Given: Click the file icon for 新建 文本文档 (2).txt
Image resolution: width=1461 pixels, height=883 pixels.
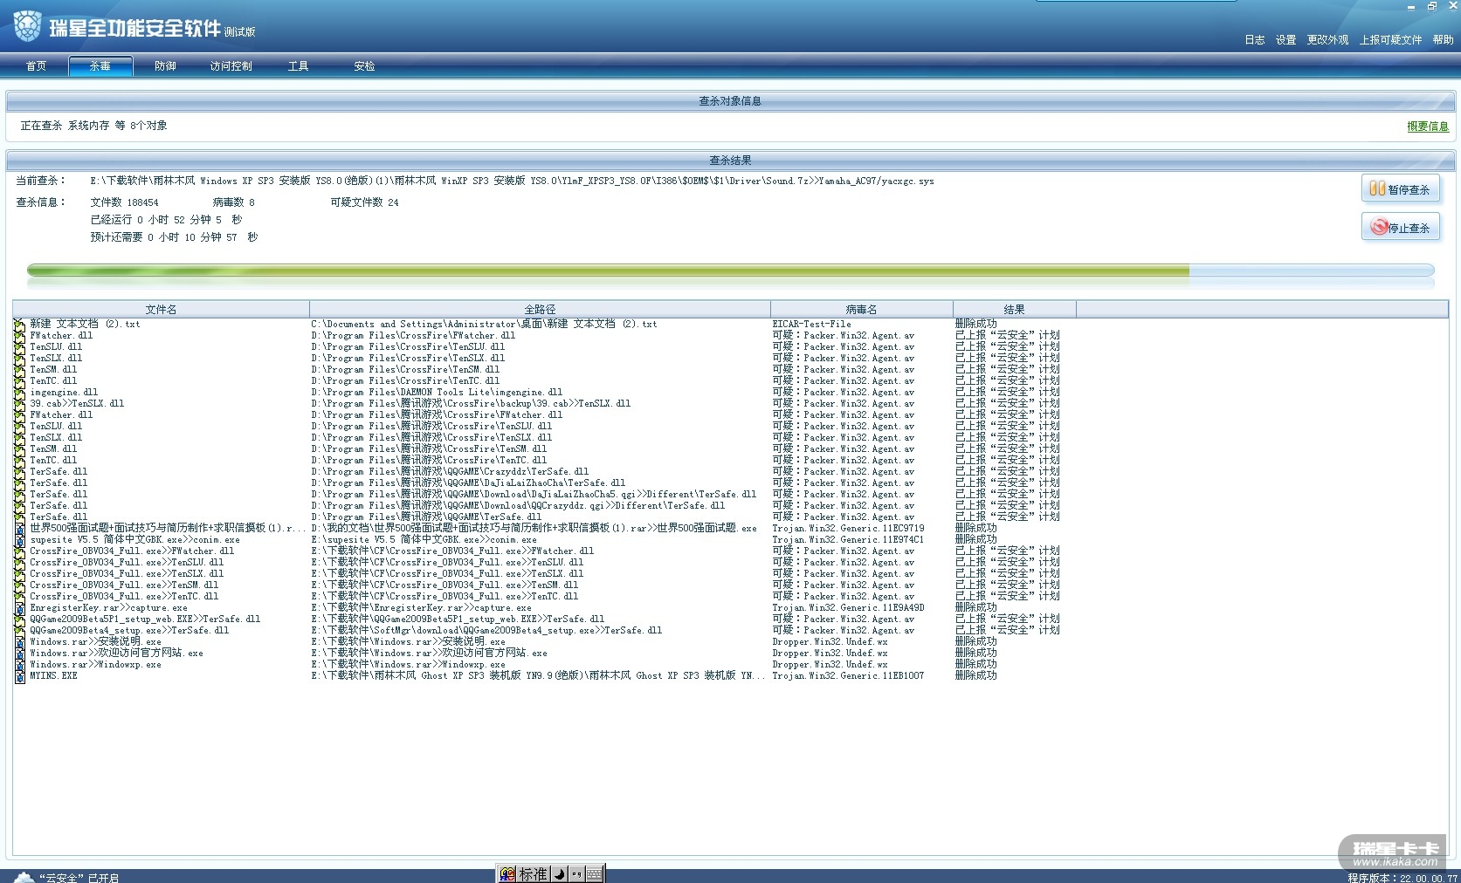Looking at the screenshot, I should (19, 324).
